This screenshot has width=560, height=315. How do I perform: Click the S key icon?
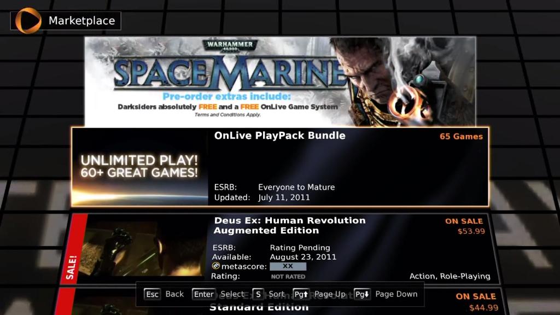coord(258,294)
